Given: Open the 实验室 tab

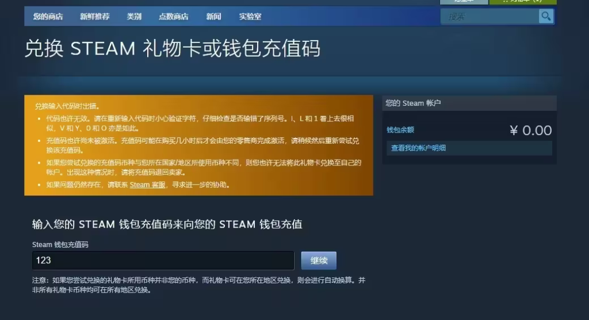Looking at the screenshot, I should coord(250,17).
